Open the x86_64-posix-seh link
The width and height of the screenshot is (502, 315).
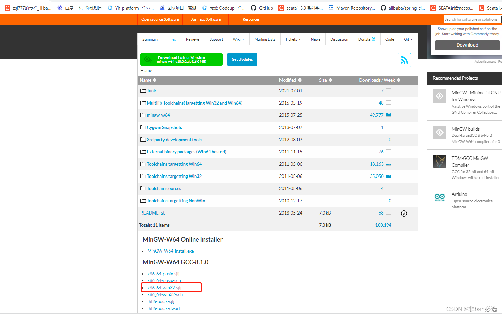164,280
